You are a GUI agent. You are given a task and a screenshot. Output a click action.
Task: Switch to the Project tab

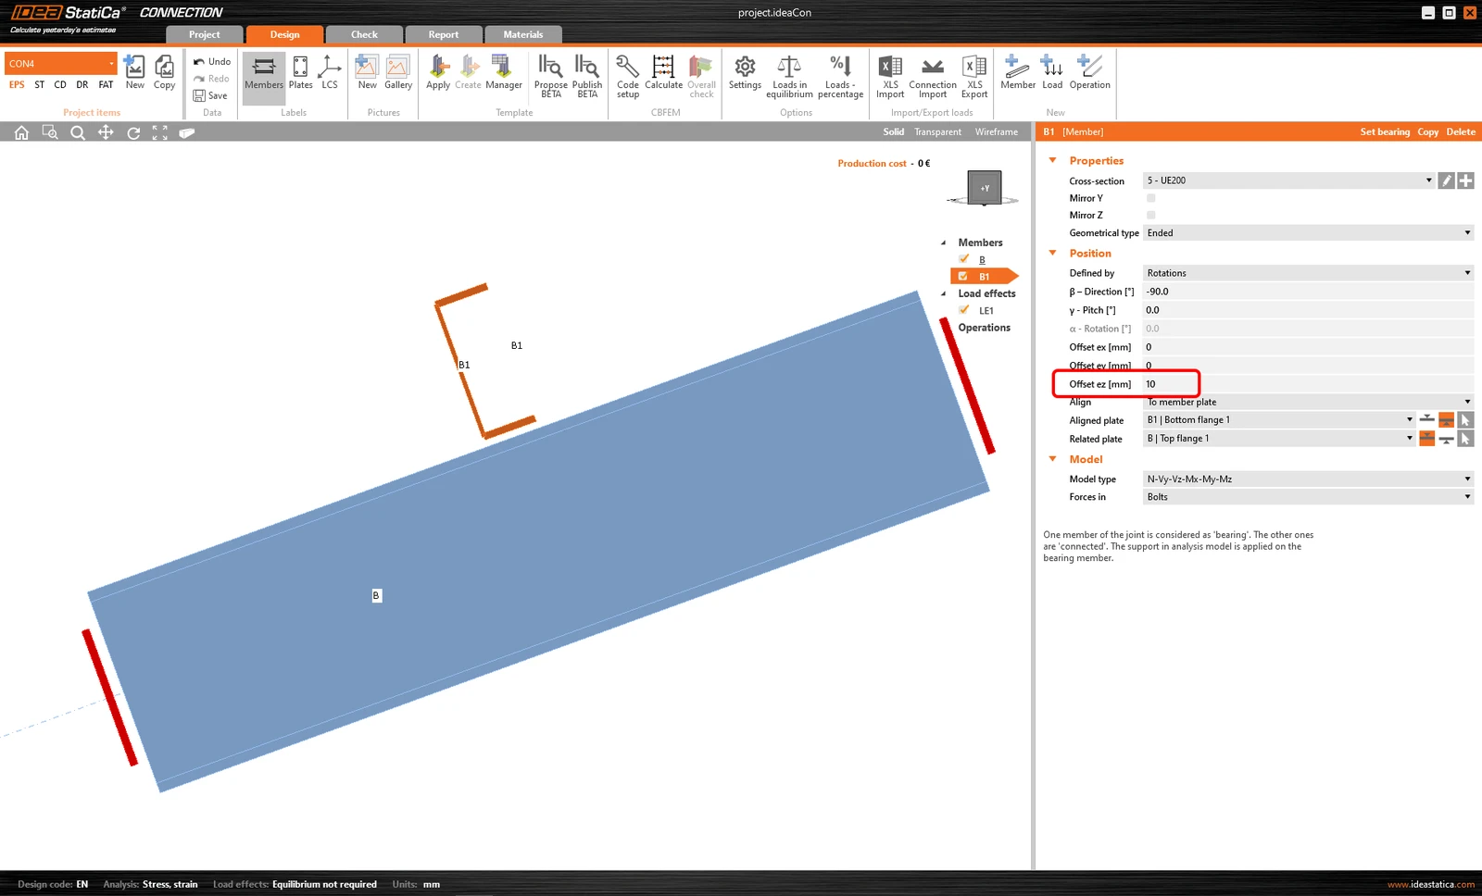click(x=205, y=34)
